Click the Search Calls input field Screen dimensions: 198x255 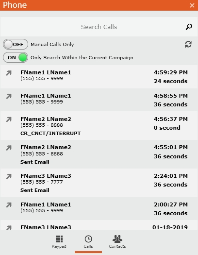(99, 27)
